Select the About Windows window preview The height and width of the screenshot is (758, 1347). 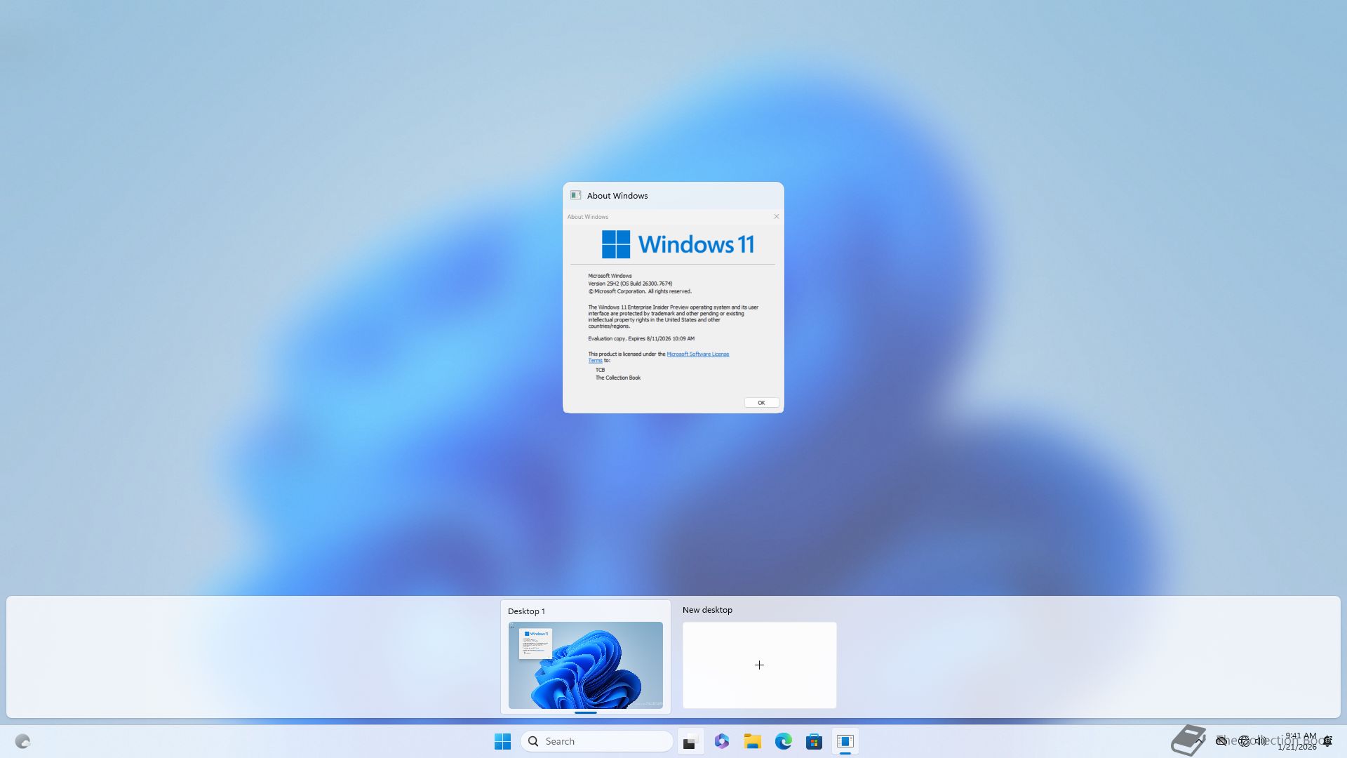click(x=673, y=309)
